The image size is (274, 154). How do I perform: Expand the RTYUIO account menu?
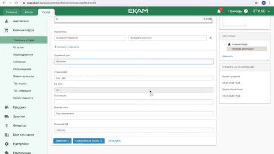tap(261, 11)
